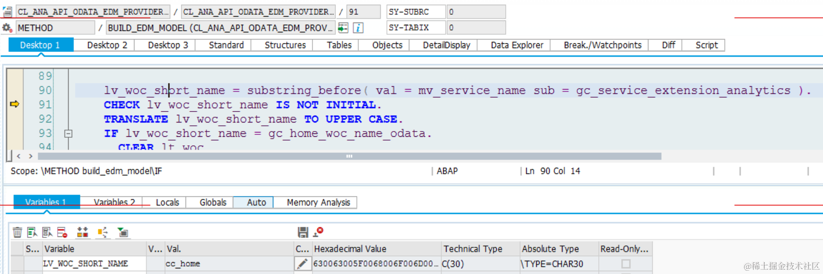Viewport: 823px width, 274px height.
Task: Click the BUILD_EDM_MODEL method name field
Action: click(220, 28)
